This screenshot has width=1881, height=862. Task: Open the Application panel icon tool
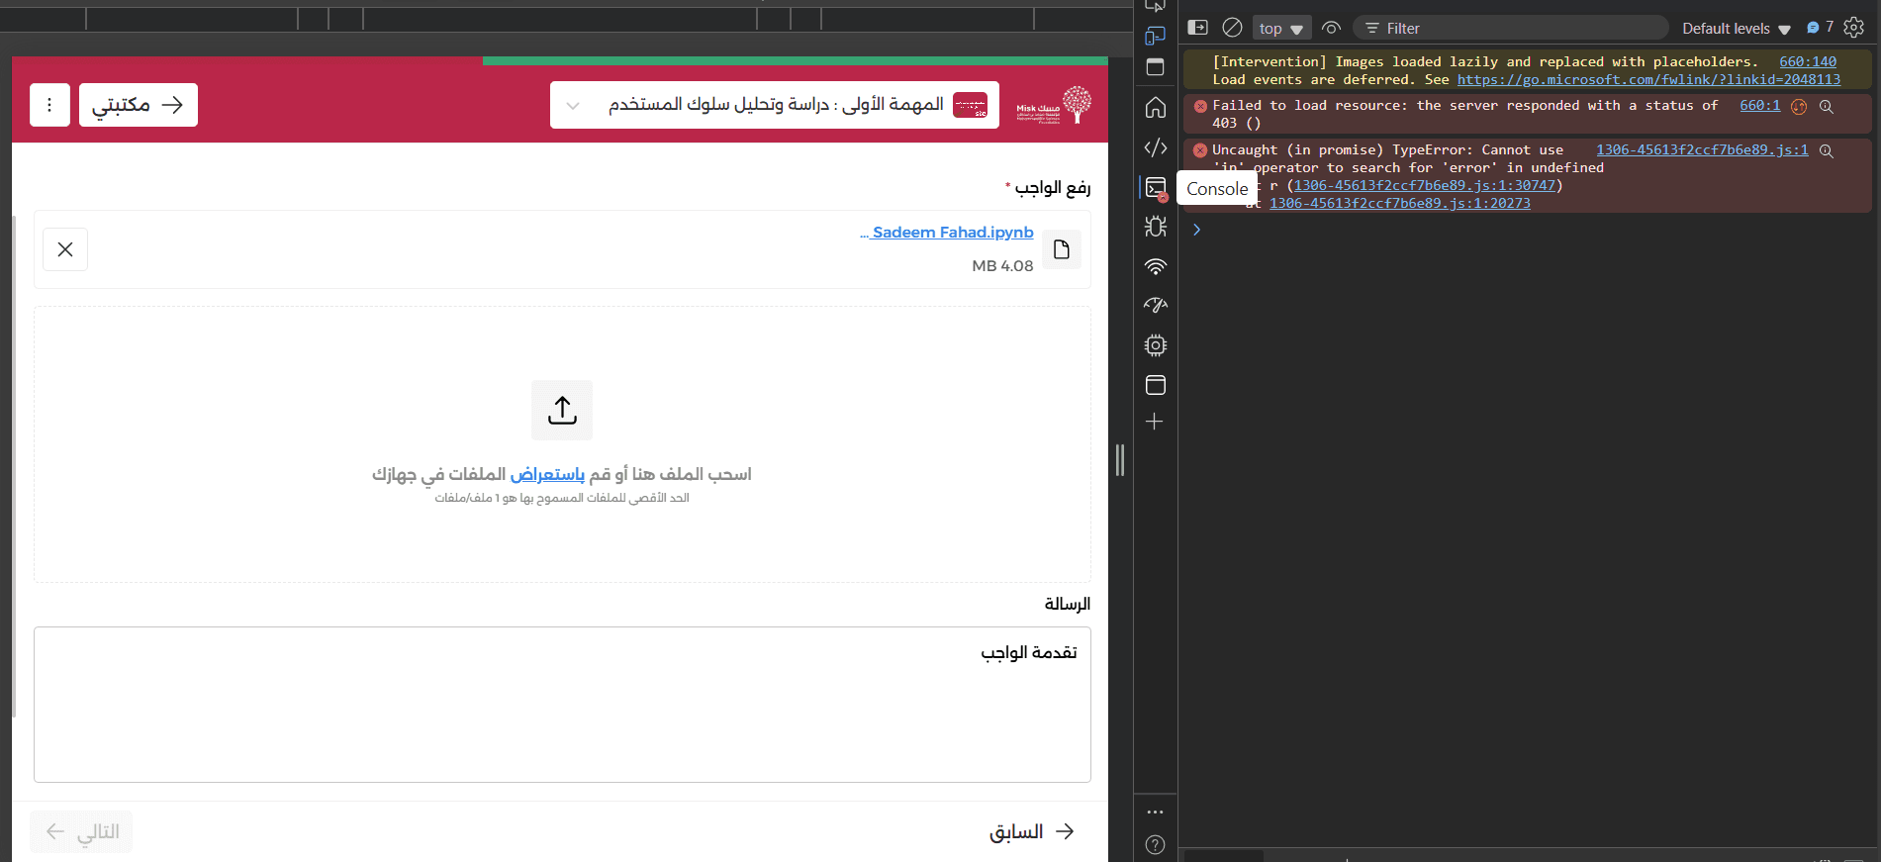(x=1155, y=385)
